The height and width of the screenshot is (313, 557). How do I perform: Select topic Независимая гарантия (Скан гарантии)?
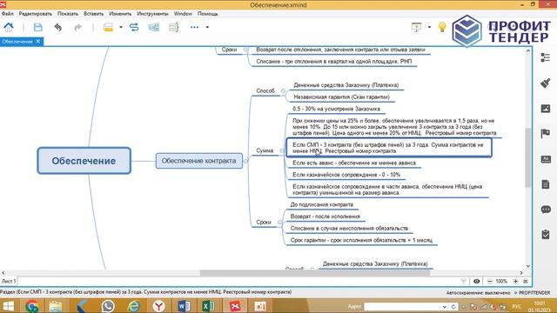342,97
